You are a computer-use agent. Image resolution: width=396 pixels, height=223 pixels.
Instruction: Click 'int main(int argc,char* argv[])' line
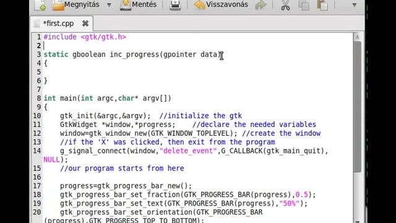[107, 98]
